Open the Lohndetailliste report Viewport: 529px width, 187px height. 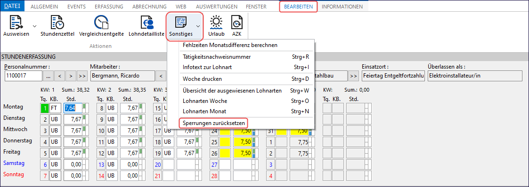tap(146, 26)
